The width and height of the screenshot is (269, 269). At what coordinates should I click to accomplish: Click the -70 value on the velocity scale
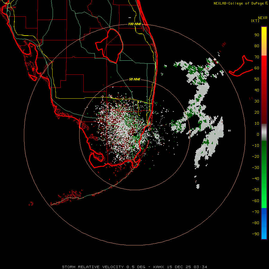256,212
